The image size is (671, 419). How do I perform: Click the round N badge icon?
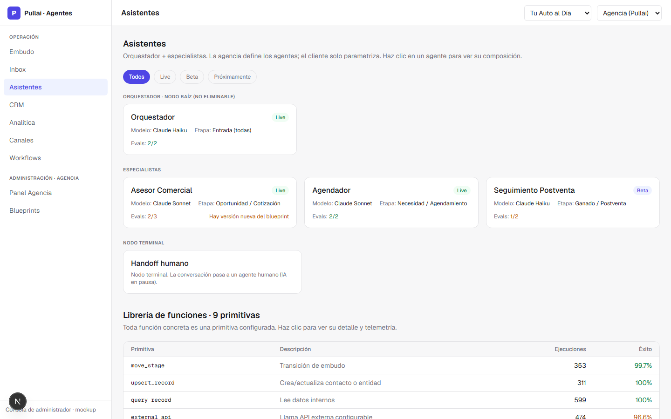[18, 401]
